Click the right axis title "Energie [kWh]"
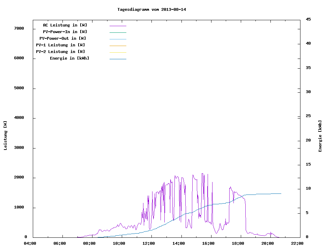Viewport: 335px width, 251px height. [320, 136]
